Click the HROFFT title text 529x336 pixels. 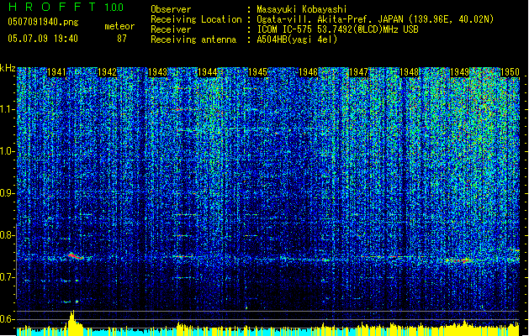pyautogui.click(x=52, y=7)
